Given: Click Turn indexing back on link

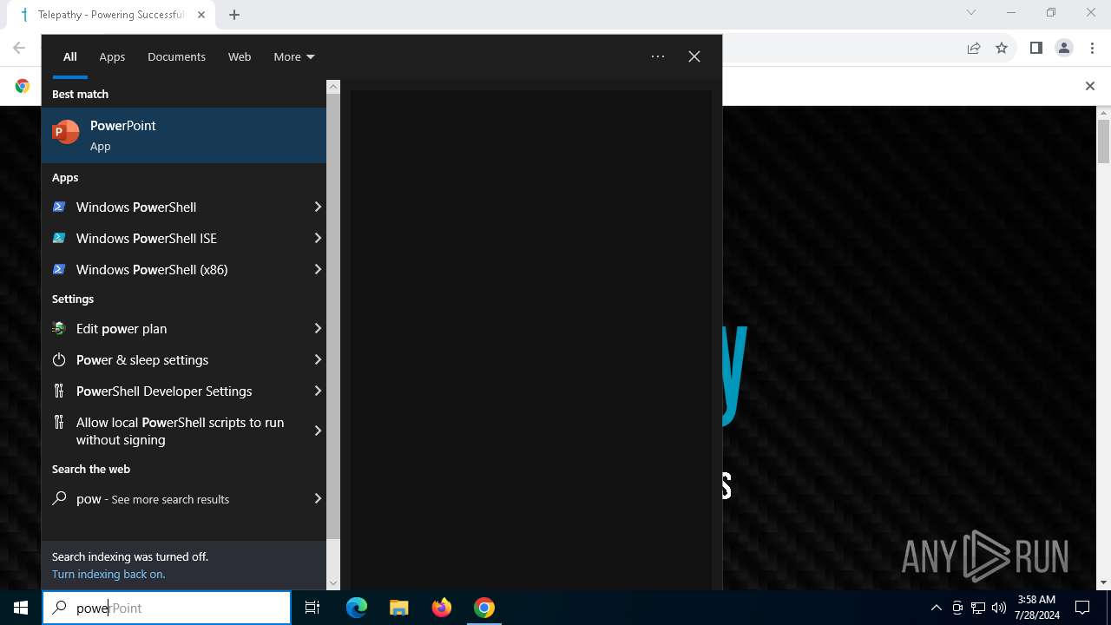Looking at the screenshot, I should pyautogui.click(x=108, y=574).
